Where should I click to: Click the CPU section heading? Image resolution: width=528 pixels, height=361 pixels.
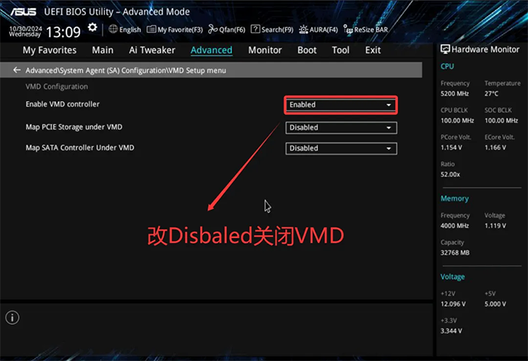pyautogui.click(x=447, y=66)
